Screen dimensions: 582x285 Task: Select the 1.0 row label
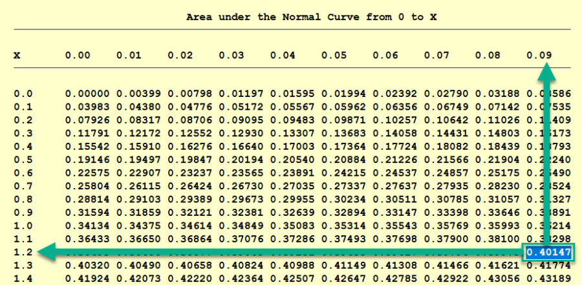click(23, 227)
